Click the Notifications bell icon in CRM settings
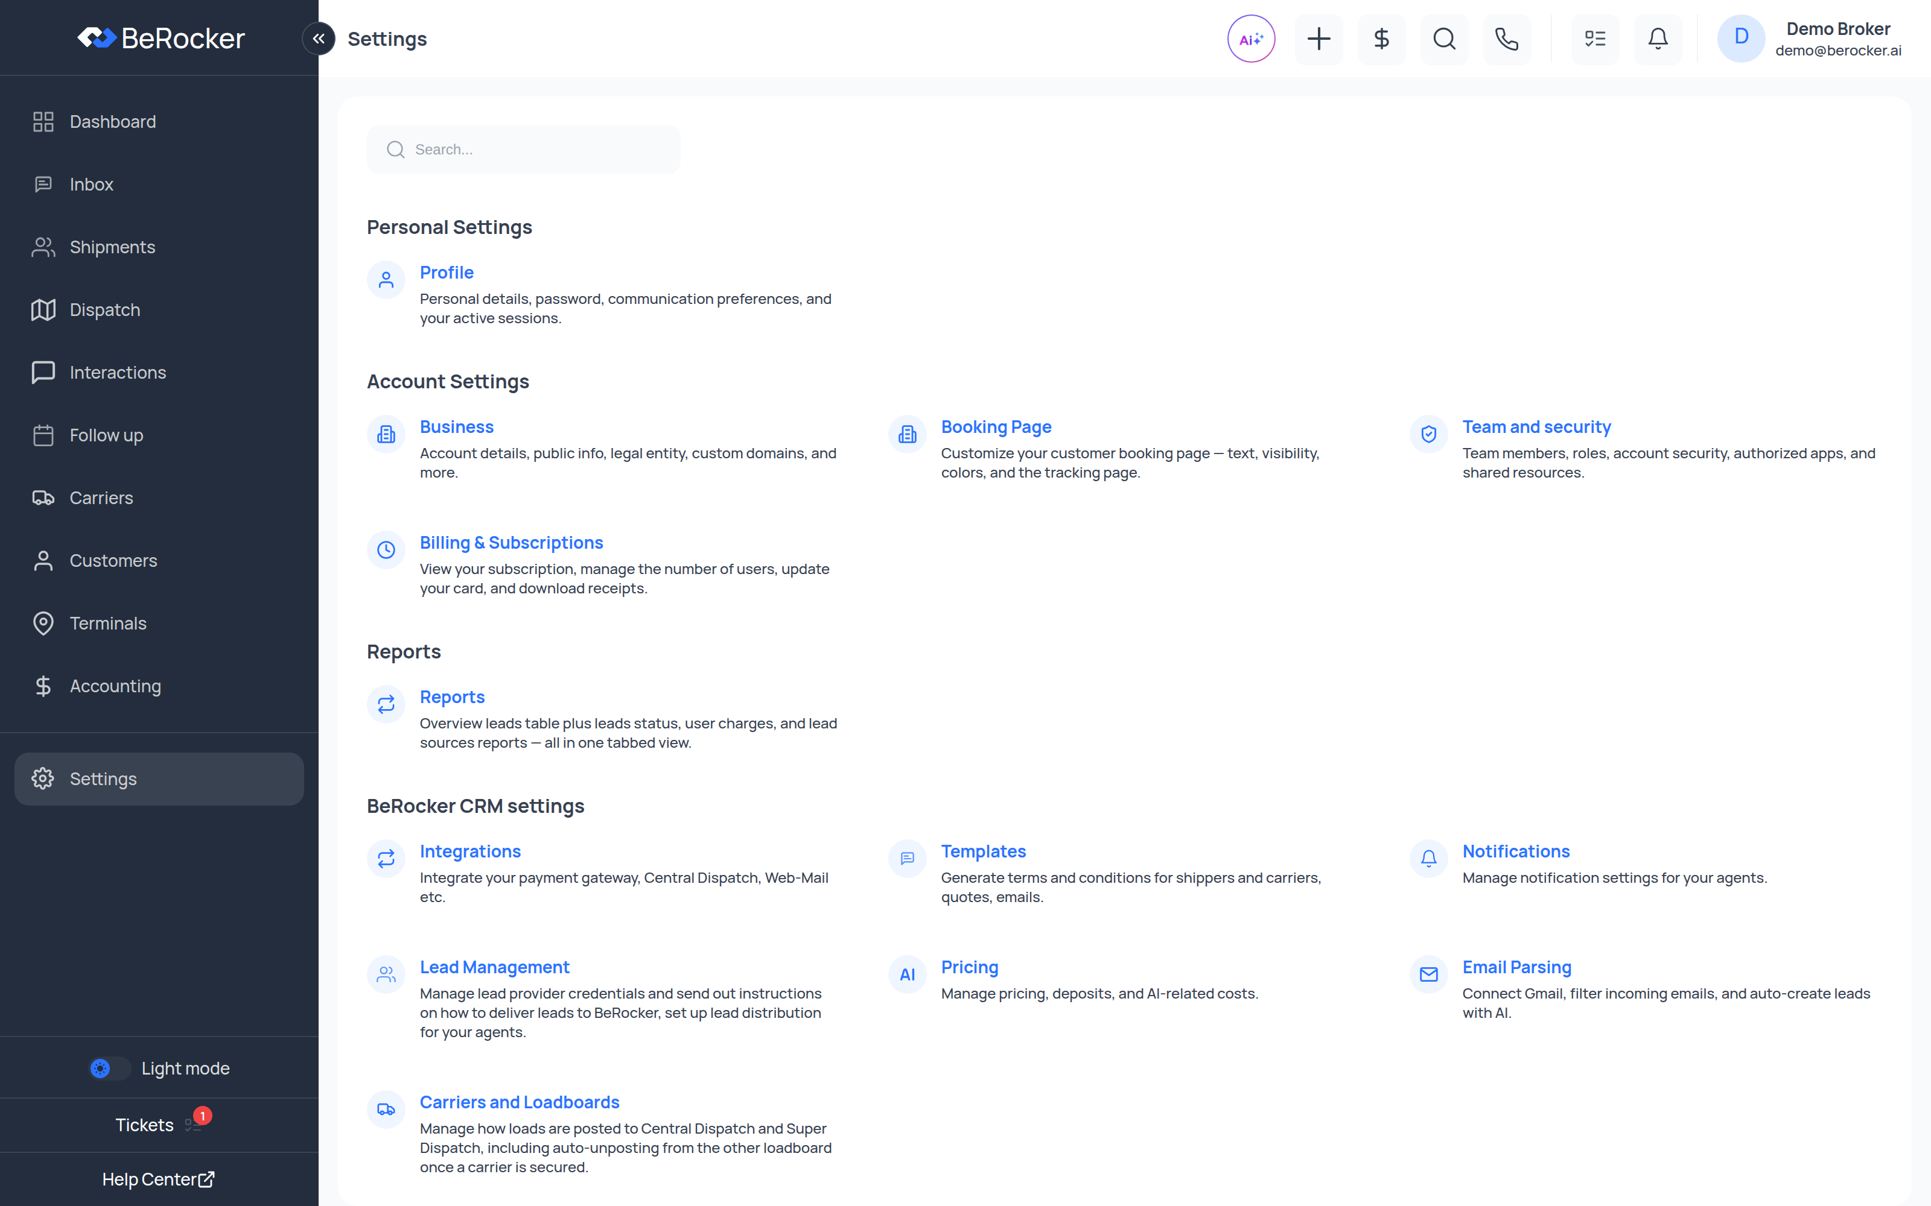This screenshot has height=1206, width=1931. point(1428,859)
